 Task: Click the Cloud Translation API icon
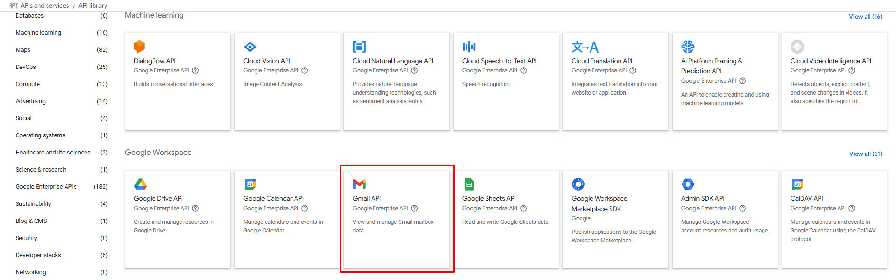[584, 47]
